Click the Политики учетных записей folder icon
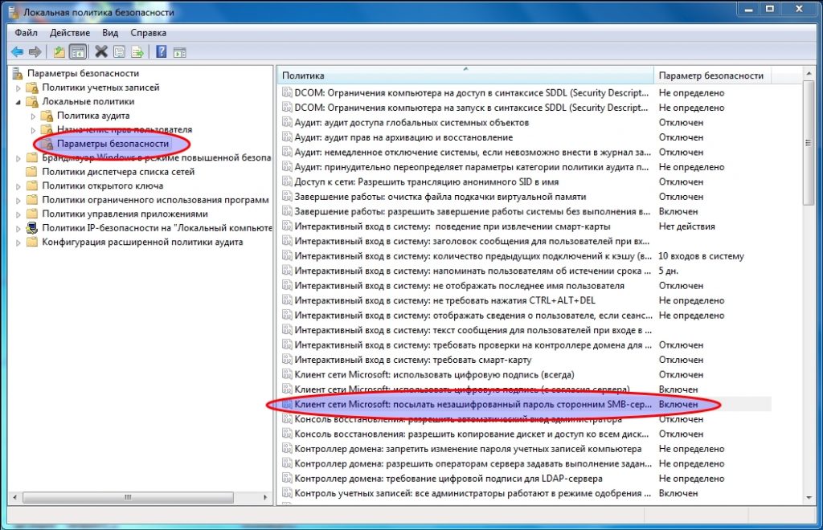Viewport: 823px width, 530px height. 32,88
